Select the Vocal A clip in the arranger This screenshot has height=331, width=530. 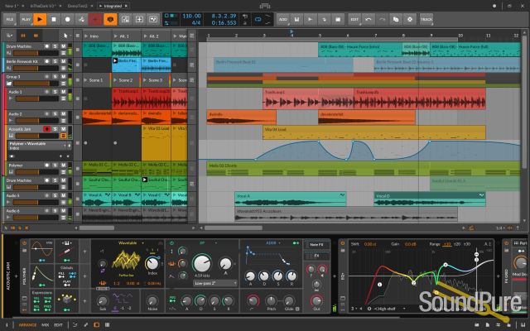click(291, 199)
